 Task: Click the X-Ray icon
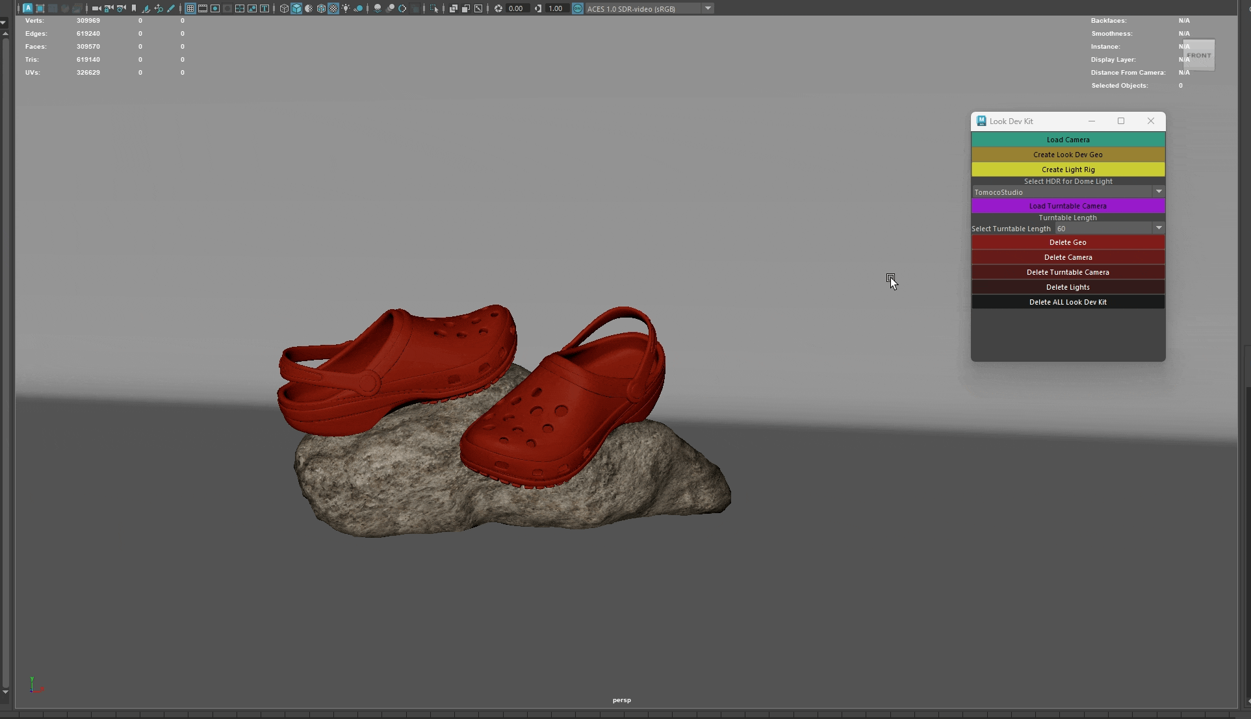click(453, 8)
